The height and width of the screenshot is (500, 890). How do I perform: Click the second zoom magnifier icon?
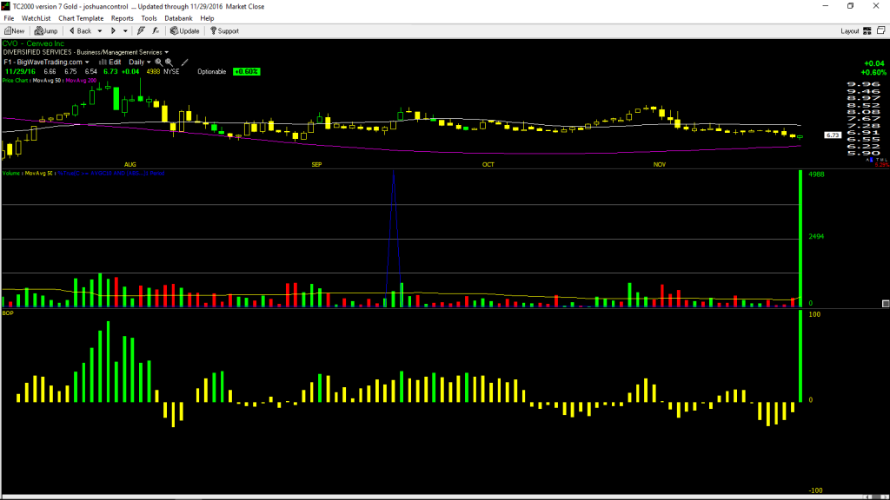tap(169, 62)
